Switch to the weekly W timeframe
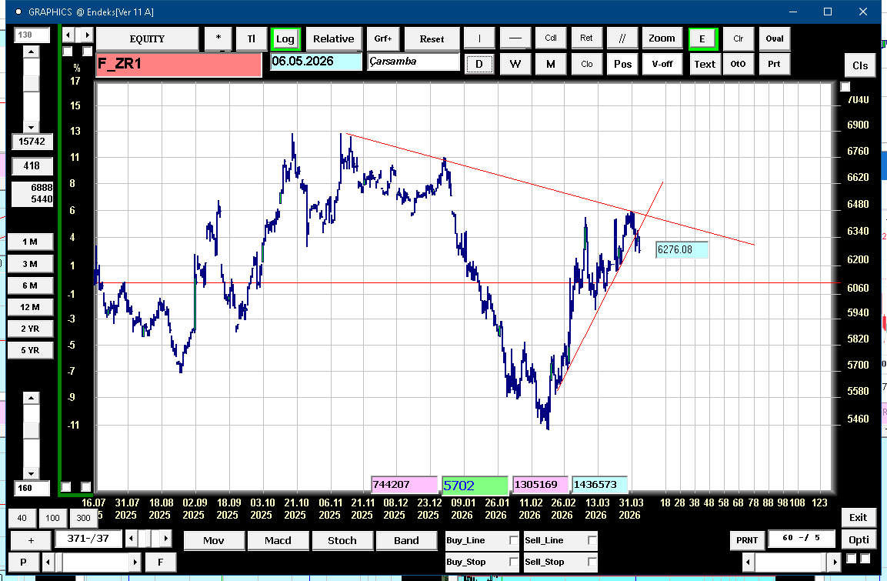The height and width of the screenshot is (581, 887). (x=515, y=64)
